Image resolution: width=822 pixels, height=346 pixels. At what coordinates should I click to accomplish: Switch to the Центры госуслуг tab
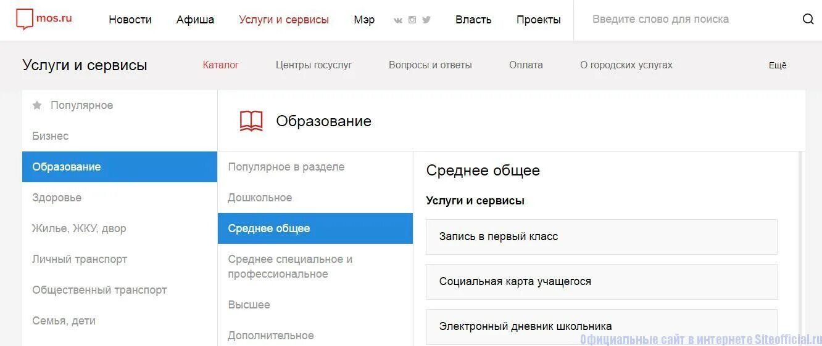click(x=313, y=65)
